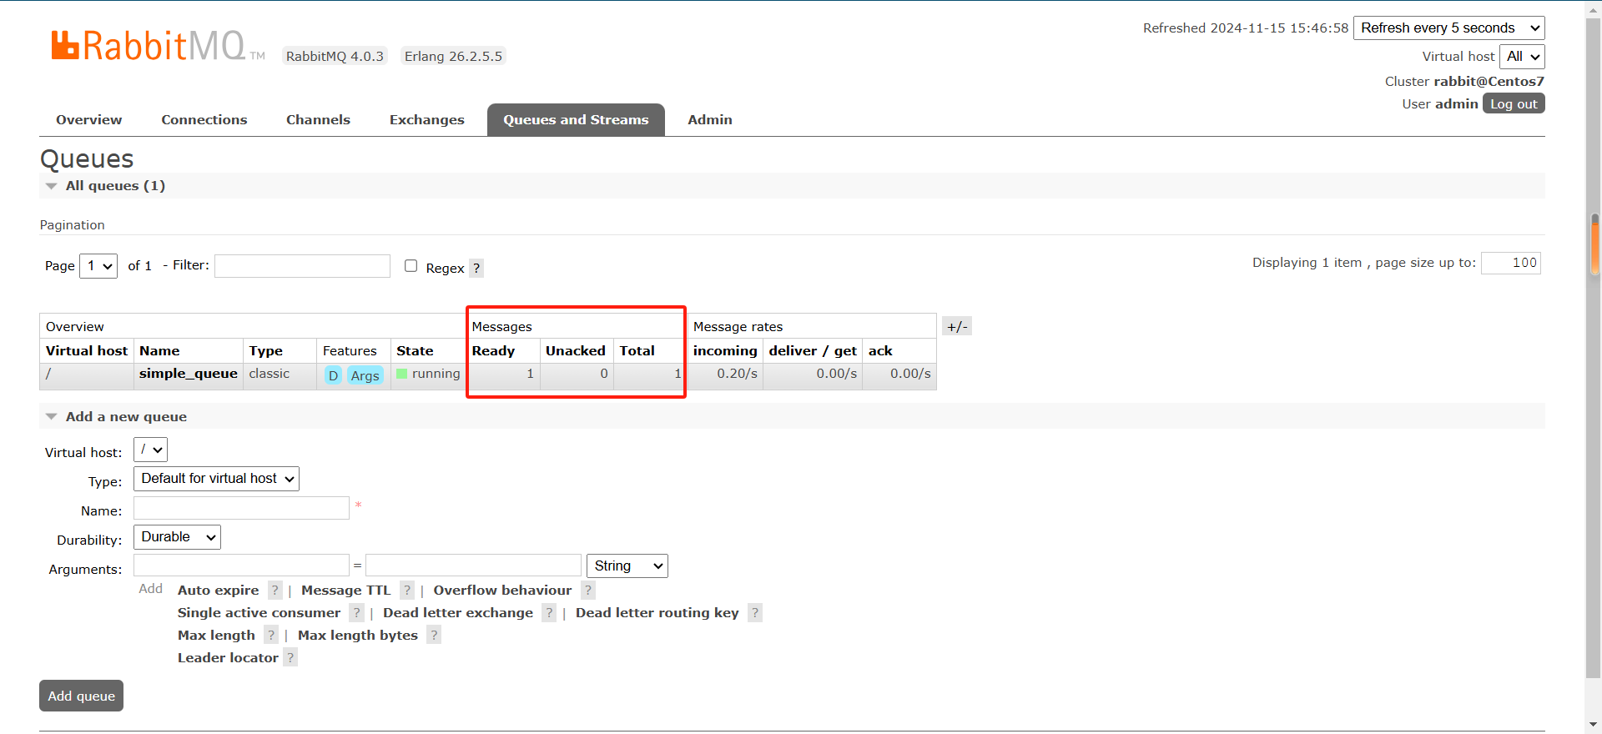The height and width of the screenshot is (734, 1602).
Task: Click the Dead letter exchange link
Action: click(458, 613)
